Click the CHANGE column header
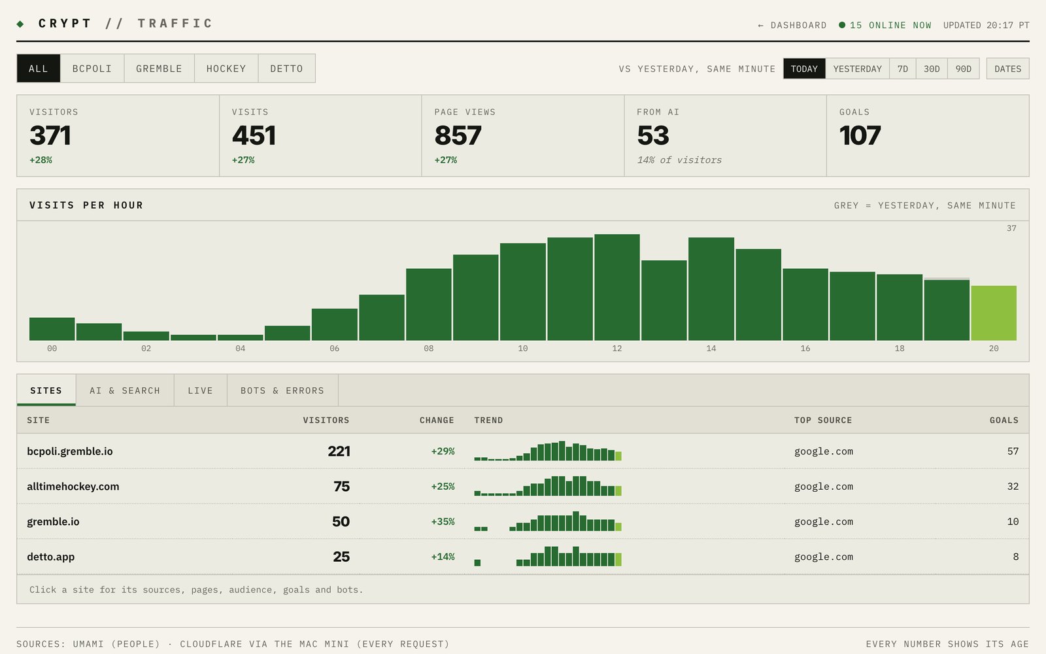Image resolution: width=1046 pixels, height=654 pixels. coord(437,421)
